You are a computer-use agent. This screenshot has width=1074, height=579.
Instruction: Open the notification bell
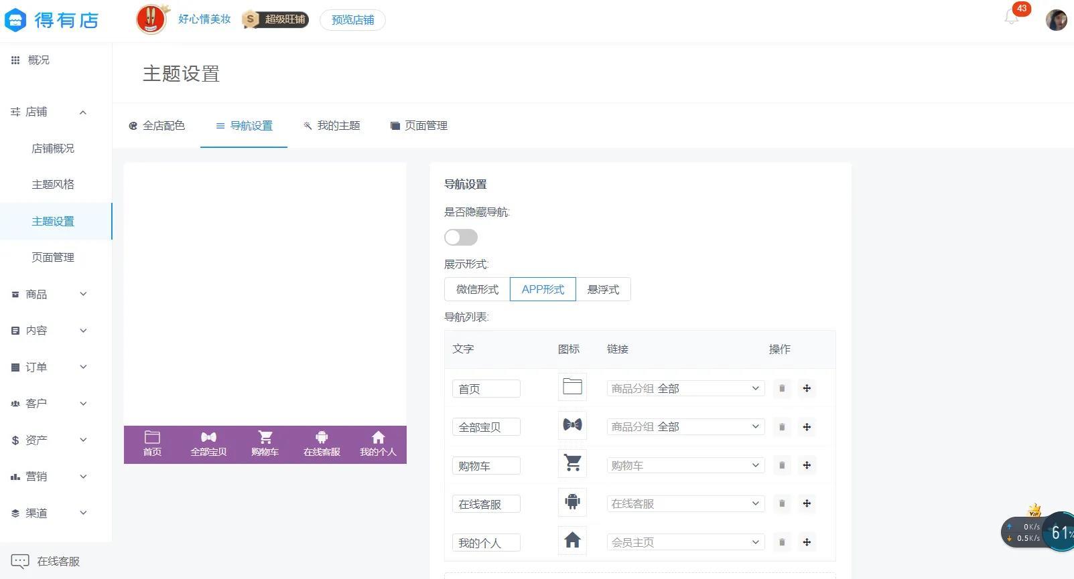(x=1012, y=18)
